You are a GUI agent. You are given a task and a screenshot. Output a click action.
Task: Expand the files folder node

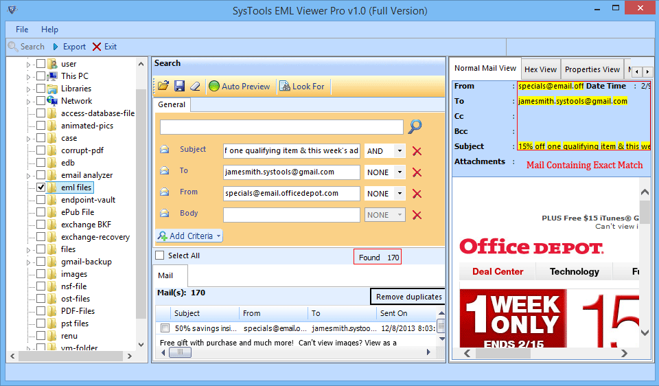[x=29, y=250]
